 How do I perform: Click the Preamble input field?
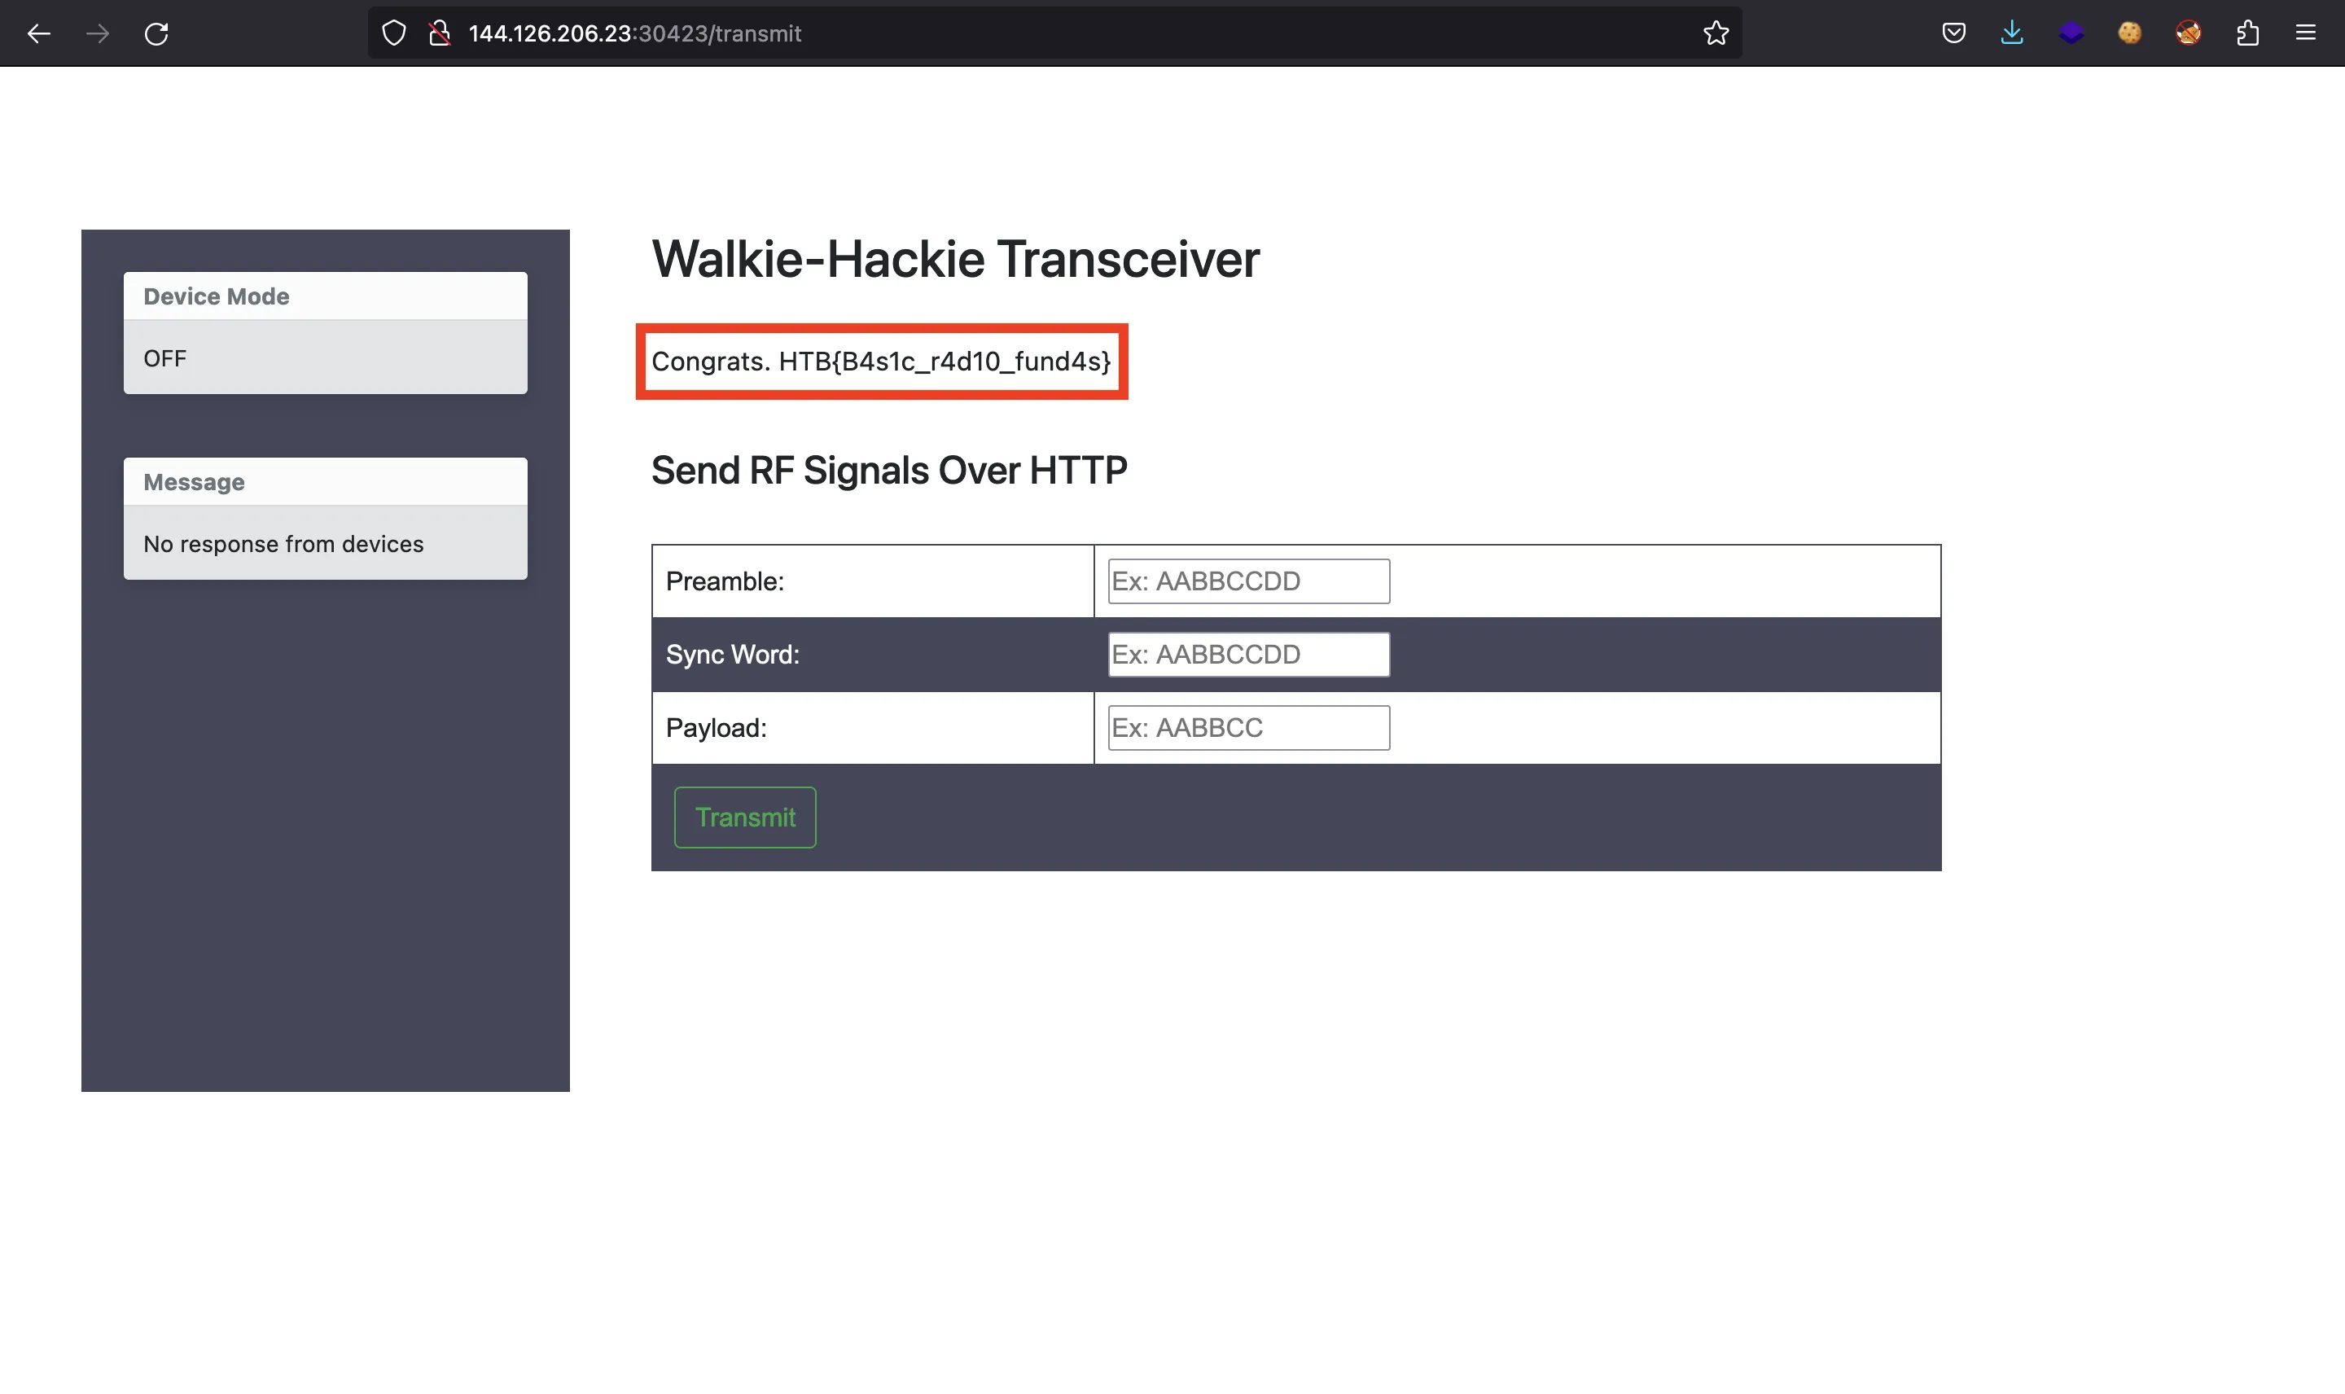click(1248, 581)
